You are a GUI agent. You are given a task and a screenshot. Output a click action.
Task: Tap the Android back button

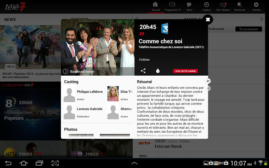point(8,163)
